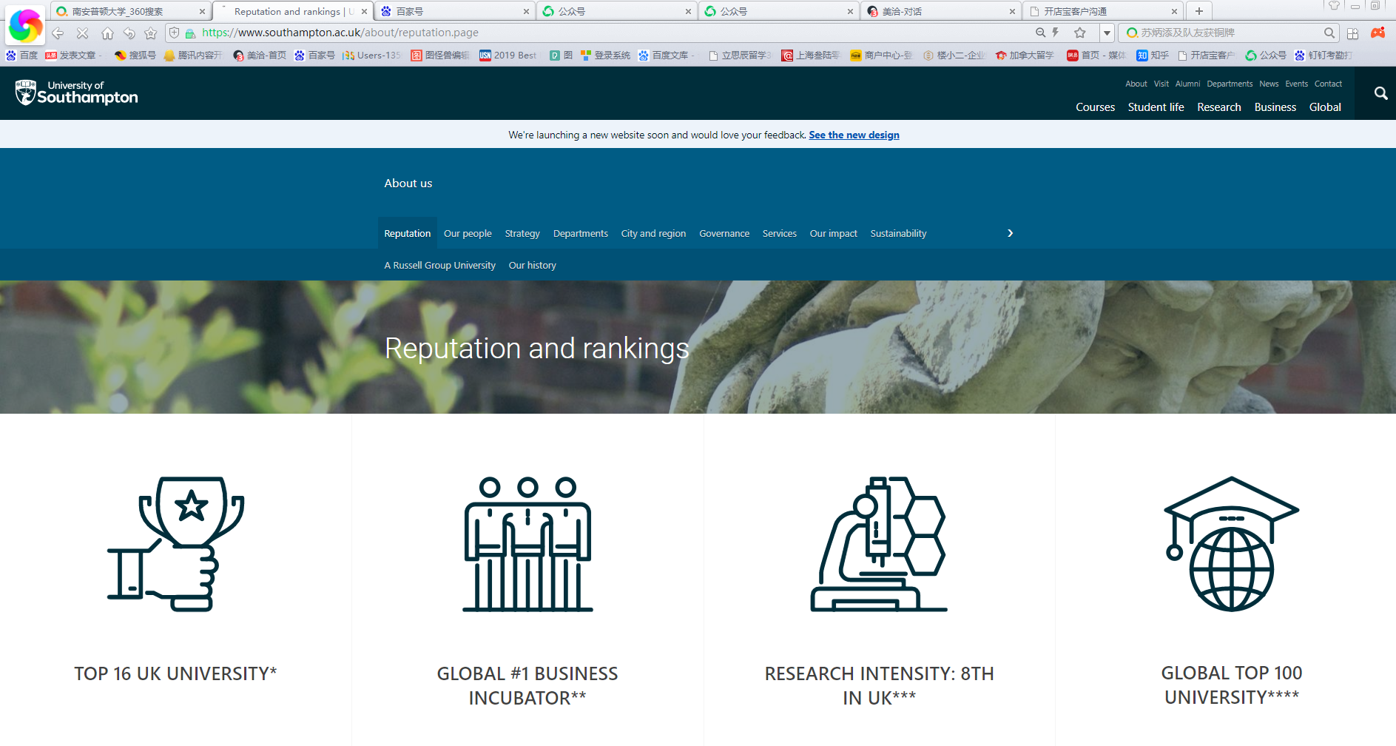Click TOP 16 UK UNIVERSITY* text
1396x746 pixels.
175,673
